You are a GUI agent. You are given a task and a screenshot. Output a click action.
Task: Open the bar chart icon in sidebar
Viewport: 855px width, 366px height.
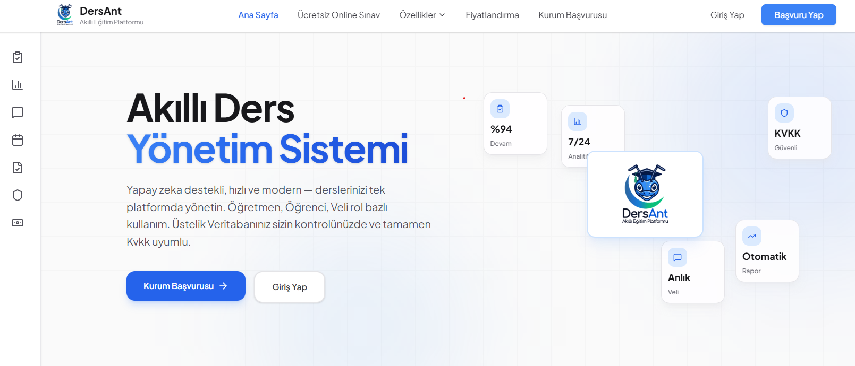(18, 85)
